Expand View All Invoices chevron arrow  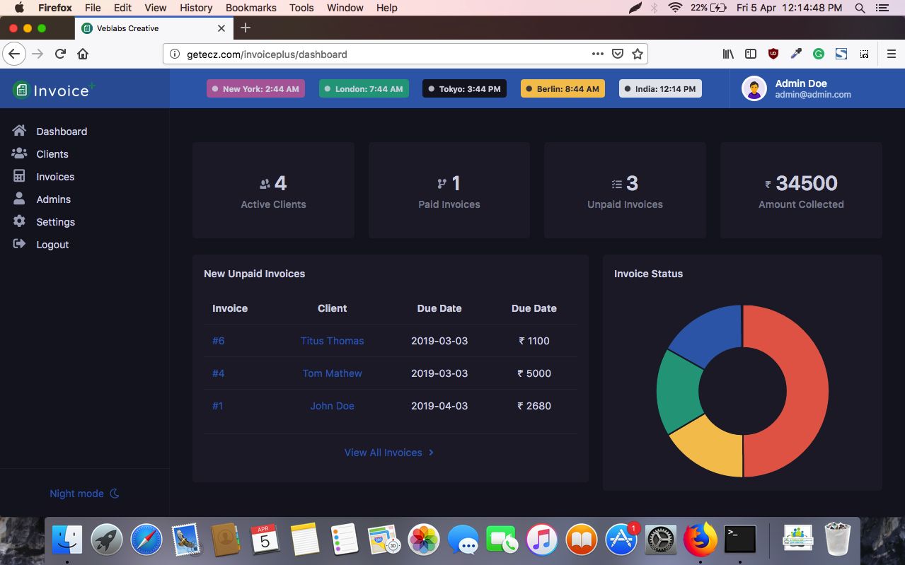[431, 453]
